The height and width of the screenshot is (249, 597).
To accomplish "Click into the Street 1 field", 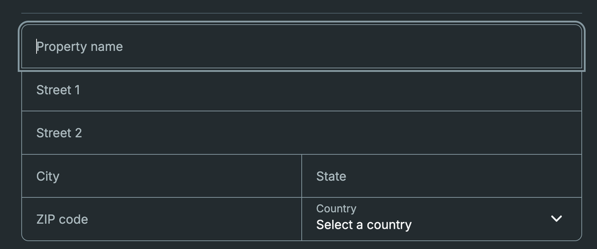I will pyautogui.click(x=301, y=90).
